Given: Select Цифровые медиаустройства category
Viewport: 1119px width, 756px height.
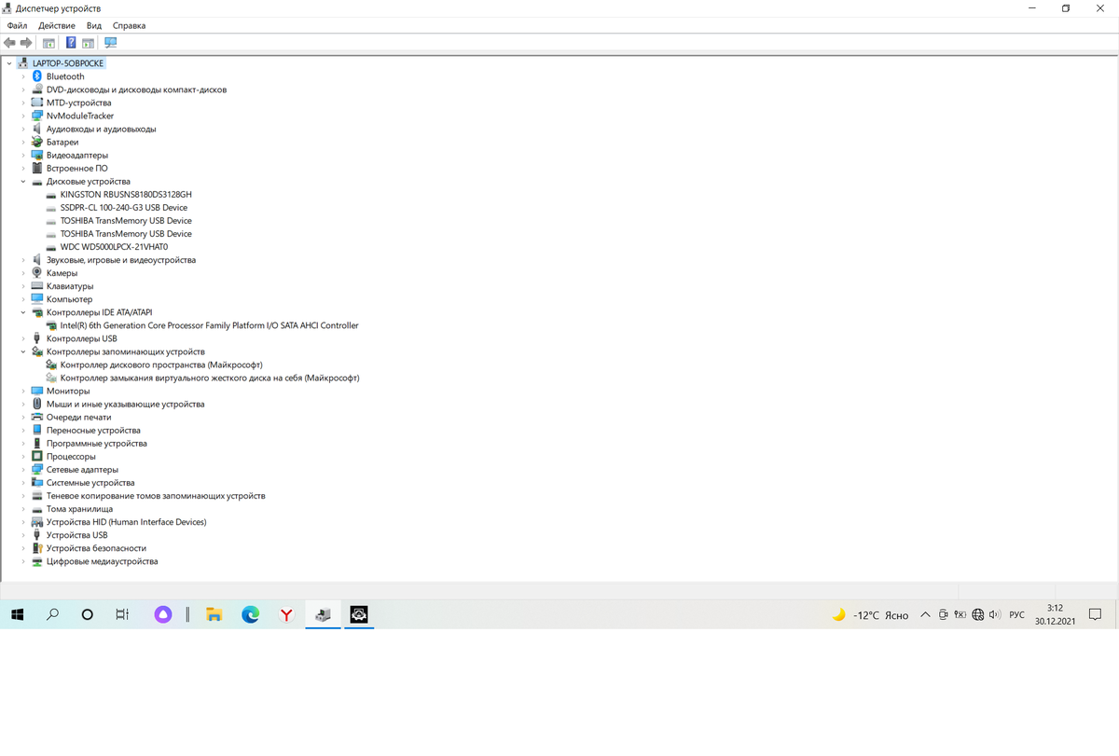Looking at the screenshot, I should [103, 561].
